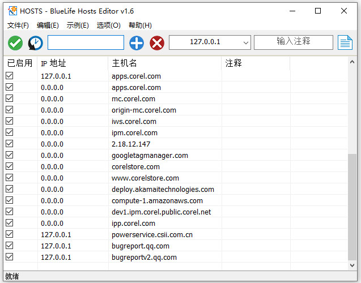Select the googletagmanager.com hostname
Image resolution: width=361 pixels, height=283 pixels.
(x=150, y=156)
